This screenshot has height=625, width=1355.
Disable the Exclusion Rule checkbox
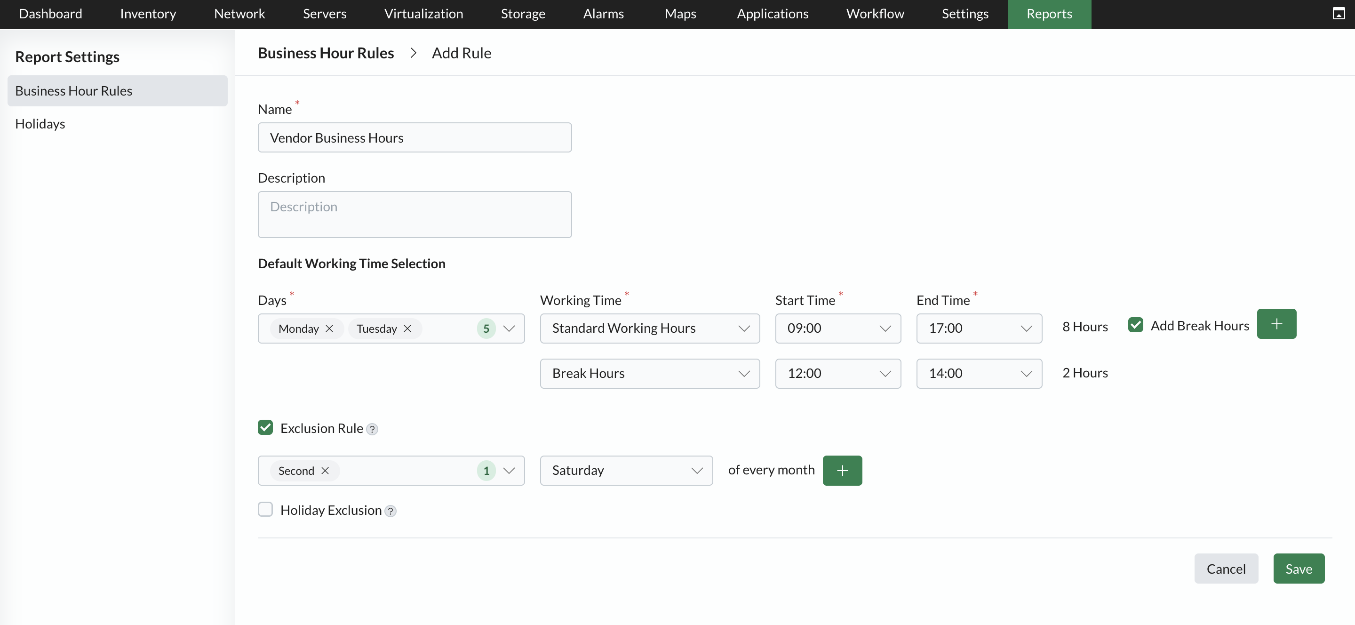(265, 427)
